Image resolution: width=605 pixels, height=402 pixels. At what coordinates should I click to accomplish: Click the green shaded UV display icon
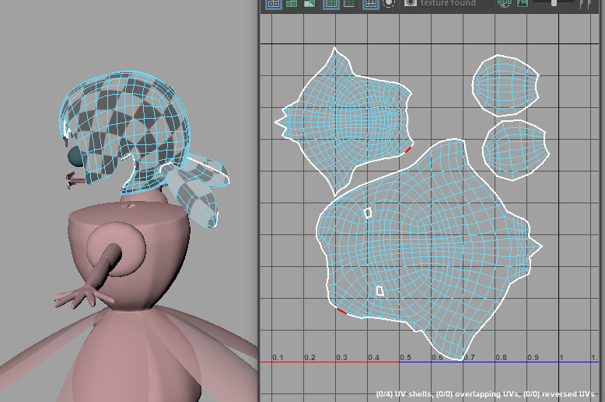pos(292,4)
